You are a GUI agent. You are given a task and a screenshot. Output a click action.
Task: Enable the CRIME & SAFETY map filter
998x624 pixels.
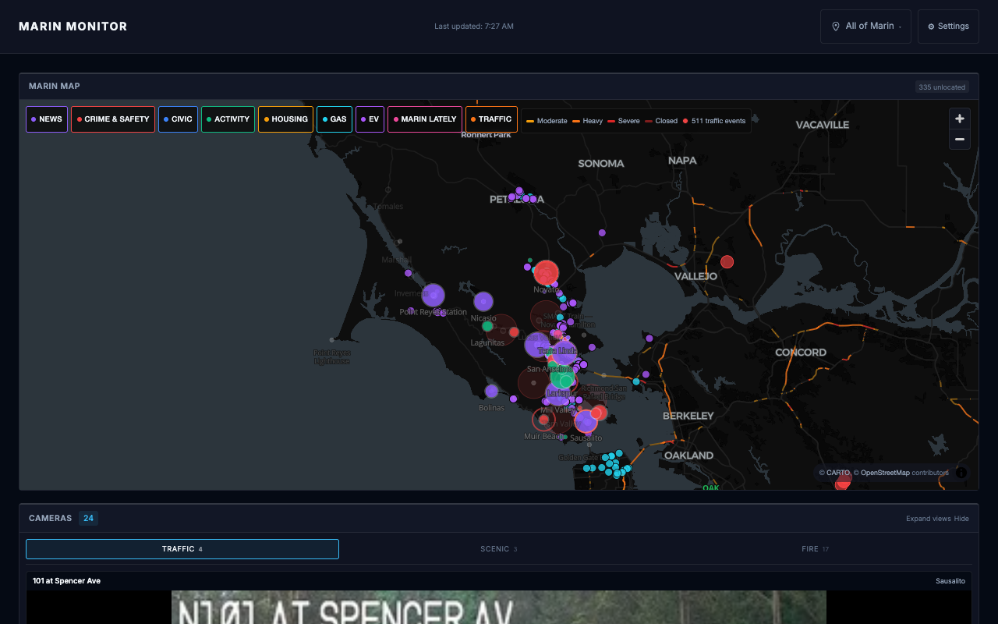pyautogui.click(x=112, y=119)
